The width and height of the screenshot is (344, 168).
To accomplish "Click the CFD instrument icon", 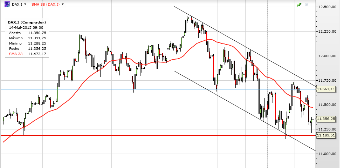I will pyautogui.click(x=6, y=4).
